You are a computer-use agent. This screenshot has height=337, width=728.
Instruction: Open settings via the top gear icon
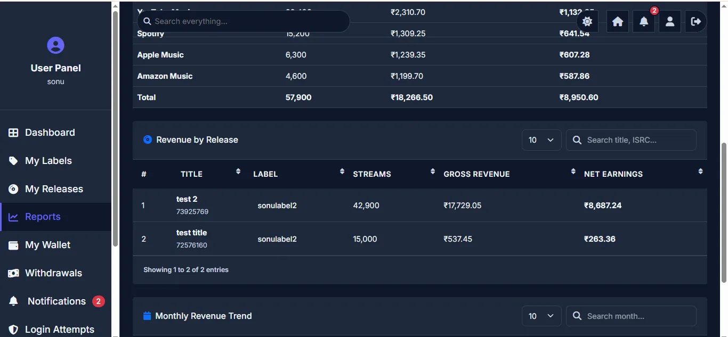point(587,21)
